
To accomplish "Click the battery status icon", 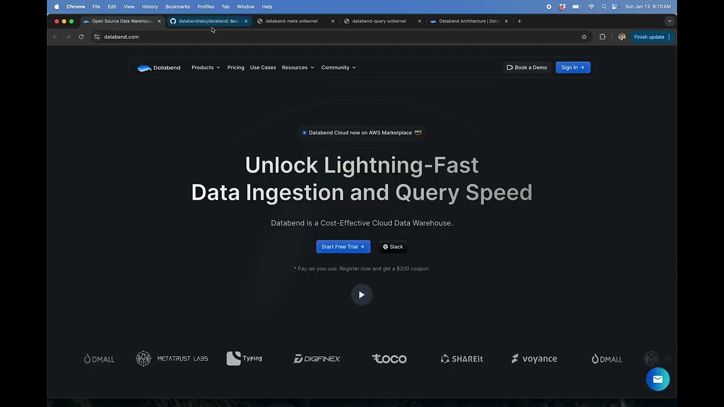I will 576,7.
